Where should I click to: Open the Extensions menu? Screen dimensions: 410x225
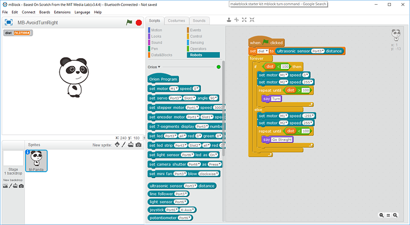[62, 12]
